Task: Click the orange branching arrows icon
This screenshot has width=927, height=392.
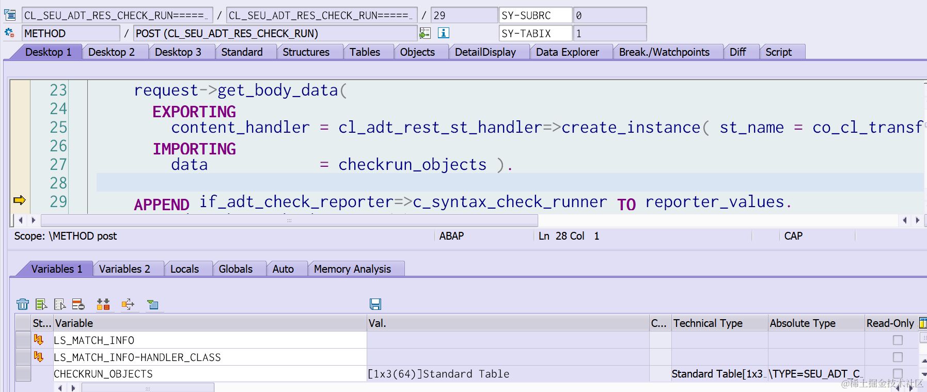Action: [128, 304]
